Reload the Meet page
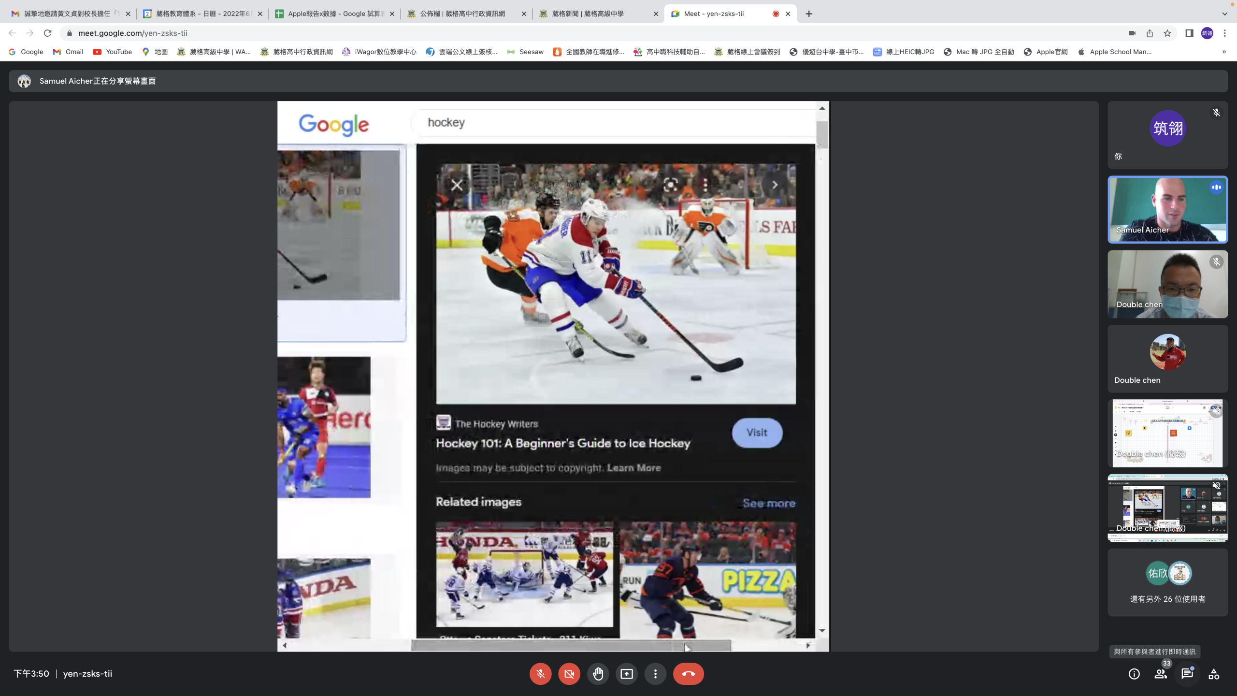 (47, 33)
